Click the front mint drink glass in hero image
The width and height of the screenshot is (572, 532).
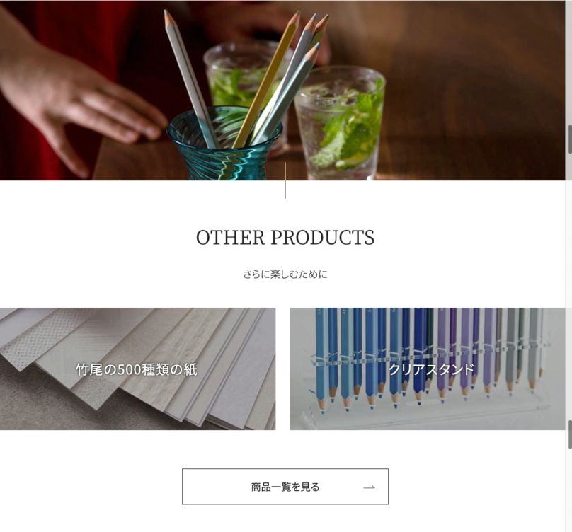click(x=339, y=124)
